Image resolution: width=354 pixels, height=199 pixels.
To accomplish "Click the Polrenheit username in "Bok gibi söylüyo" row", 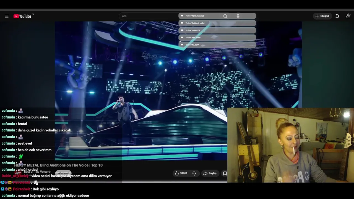I will (x=21, y=189).
